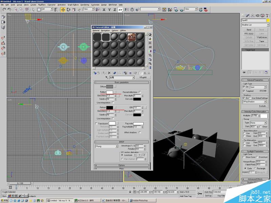Enable Fresnel reflections in Basic parameters
Screen dimensions: 271x203
(x=140, y=92)
